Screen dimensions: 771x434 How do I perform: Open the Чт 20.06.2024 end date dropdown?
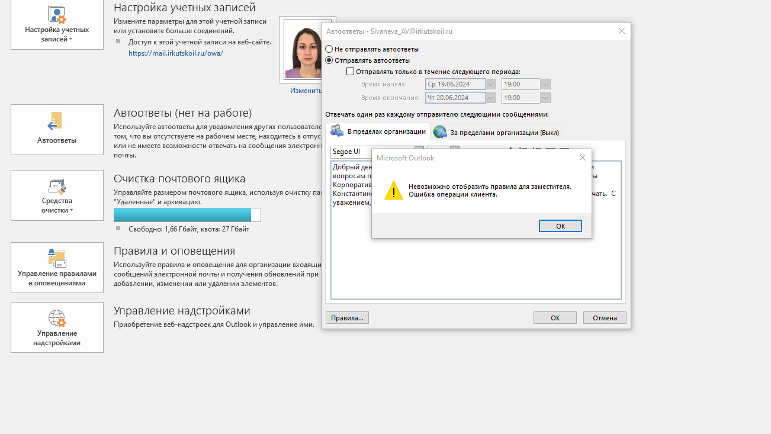(x=490, y=98)
